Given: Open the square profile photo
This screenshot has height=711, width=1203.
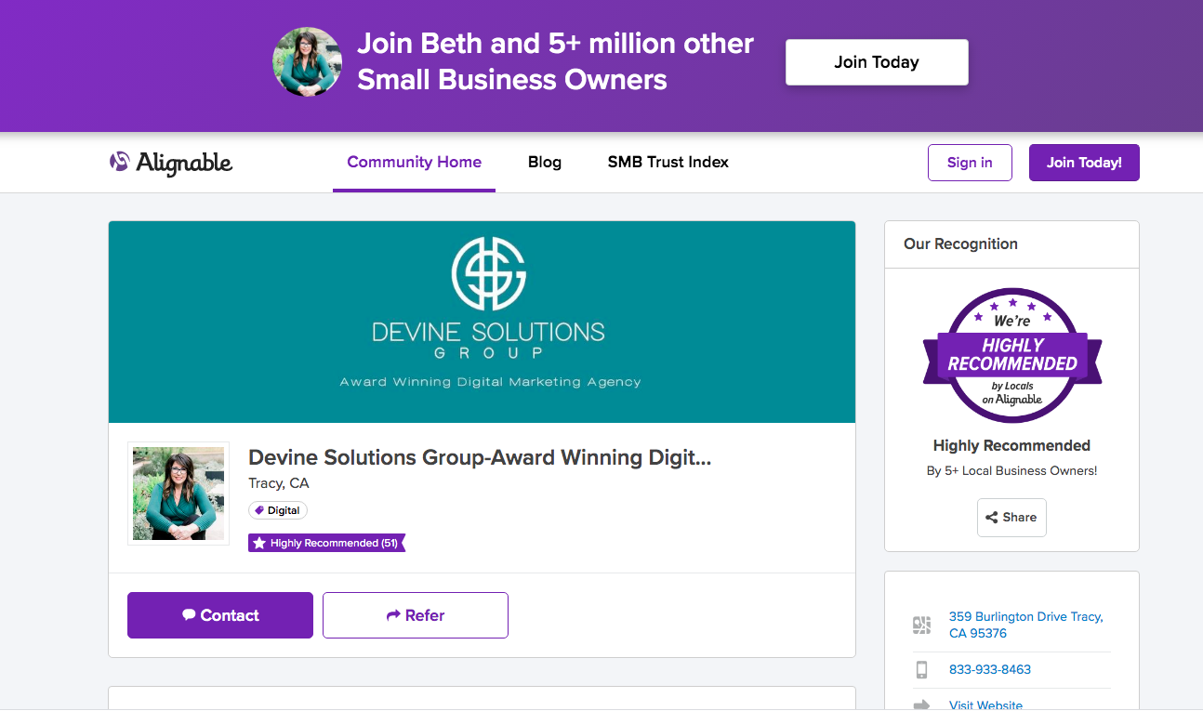Looking at the screenshot, I should click(x=178, y=494).
